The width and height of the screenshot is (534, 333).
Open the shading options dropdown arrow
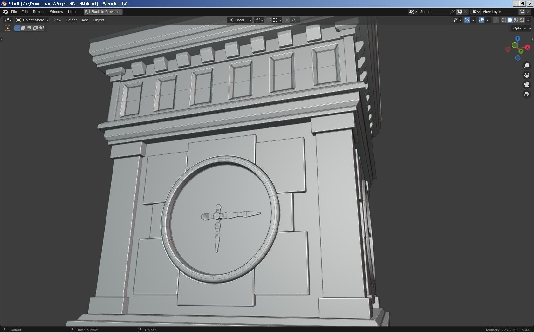528,20
